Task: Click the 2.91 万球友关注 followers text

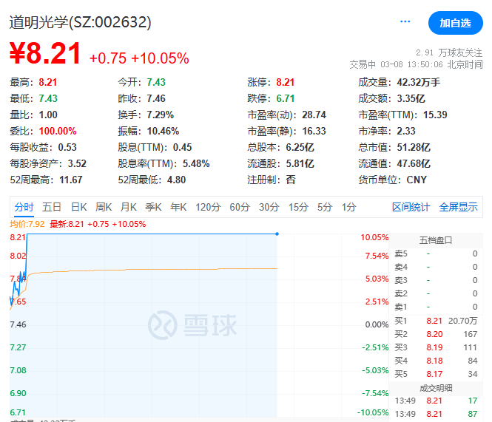Action: (x=449, y=52)
